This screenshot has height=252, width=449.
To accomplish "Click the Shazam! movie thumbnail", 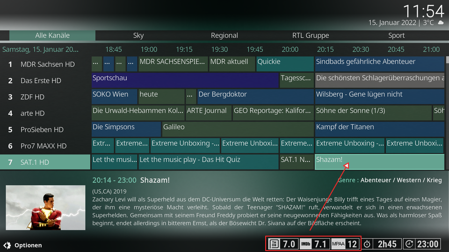I will 45,208.
